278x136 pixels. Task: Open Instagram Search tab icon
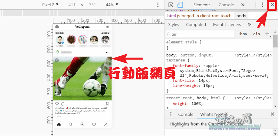coord(71,125)
